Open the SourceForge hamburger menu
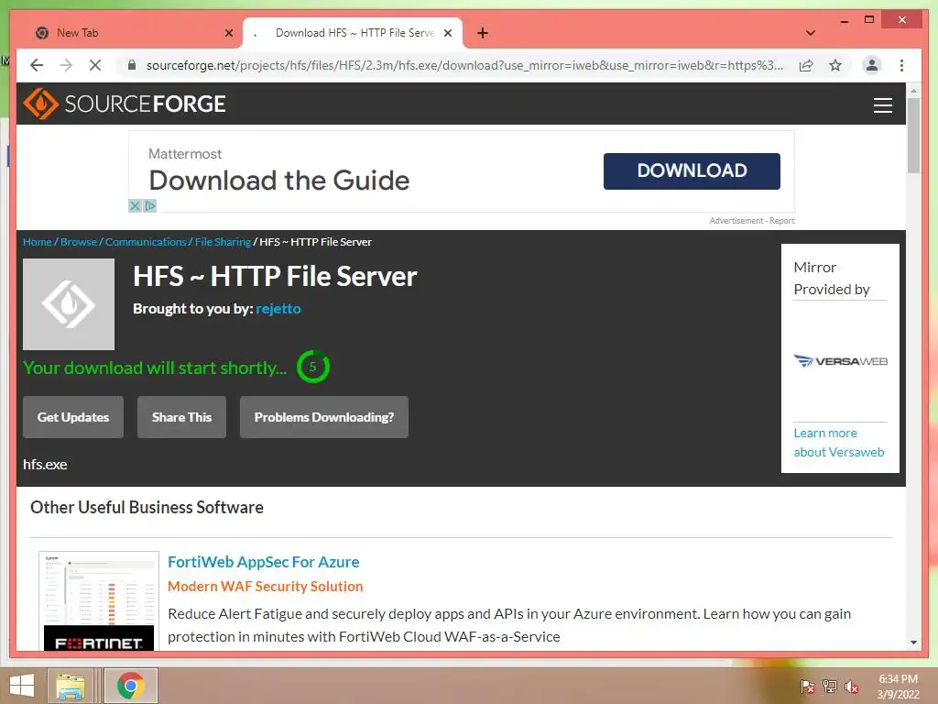The image size is (938, 704). click(x=882, y=104)
